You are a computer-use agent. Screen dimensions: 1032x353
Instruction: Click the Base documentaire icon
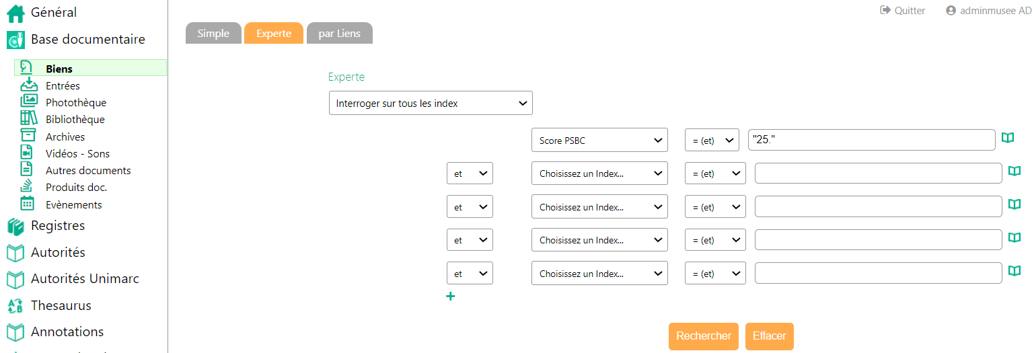pos(15,40)
